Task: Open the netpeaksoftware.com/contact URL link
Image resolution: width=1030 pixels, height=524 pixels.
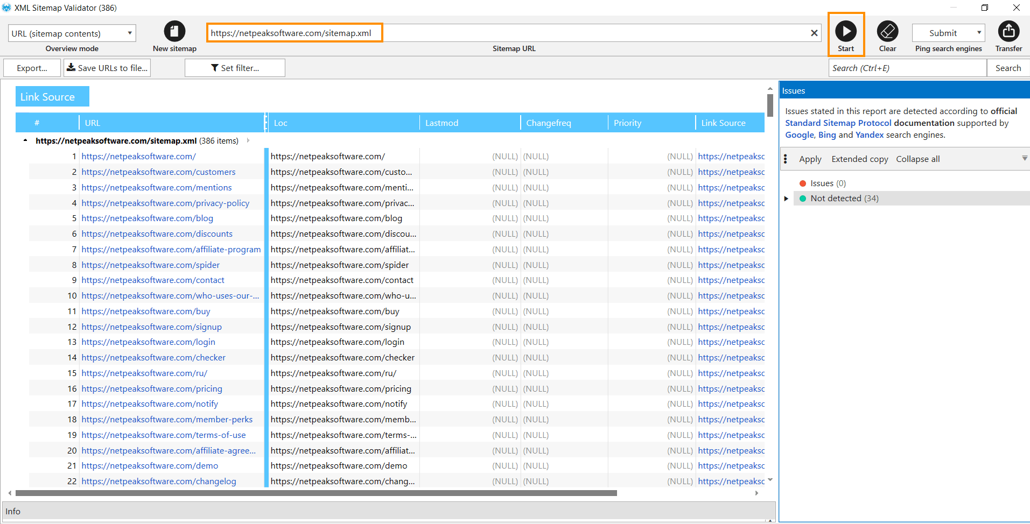Action: point(153,280)
